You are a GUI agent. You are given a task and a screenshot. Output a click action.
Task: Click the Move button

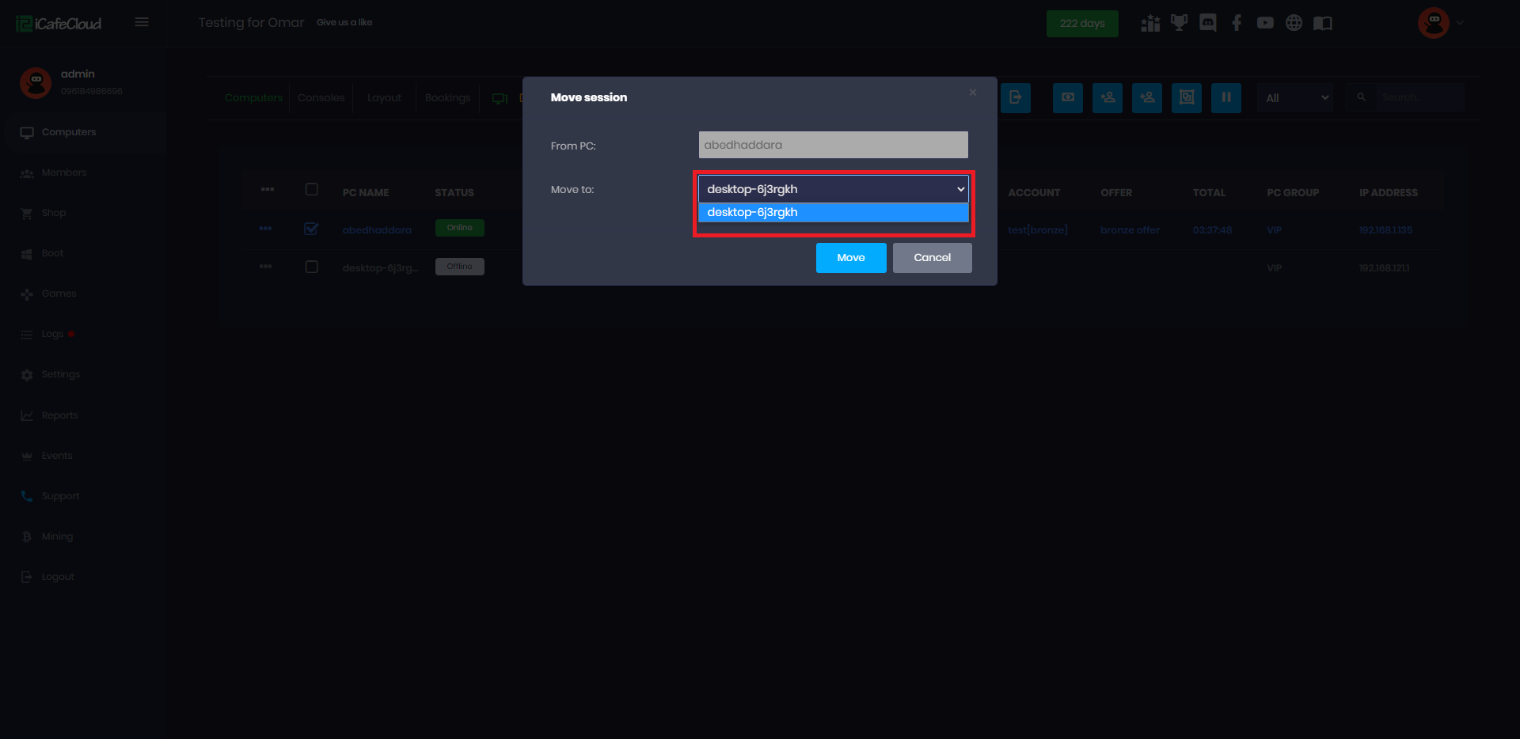tap(850, 258)
